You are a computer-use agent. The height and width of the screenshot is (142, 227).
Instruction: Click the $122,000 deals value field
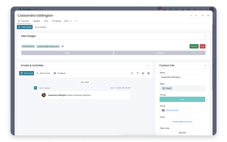tap(182, 133)
